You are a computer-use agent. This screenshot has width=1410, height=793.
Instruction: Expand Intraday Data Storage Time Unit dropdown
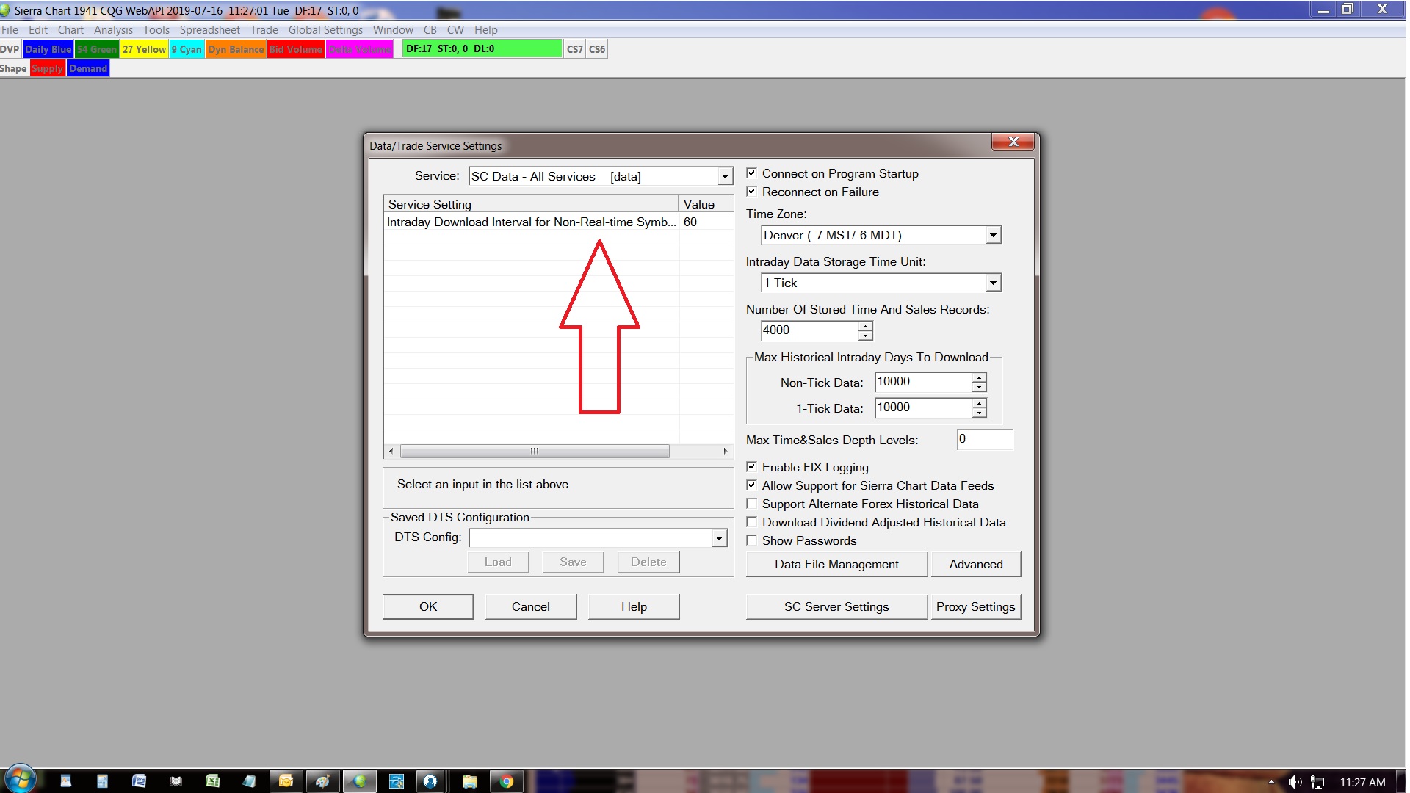[x=992, y=283]
